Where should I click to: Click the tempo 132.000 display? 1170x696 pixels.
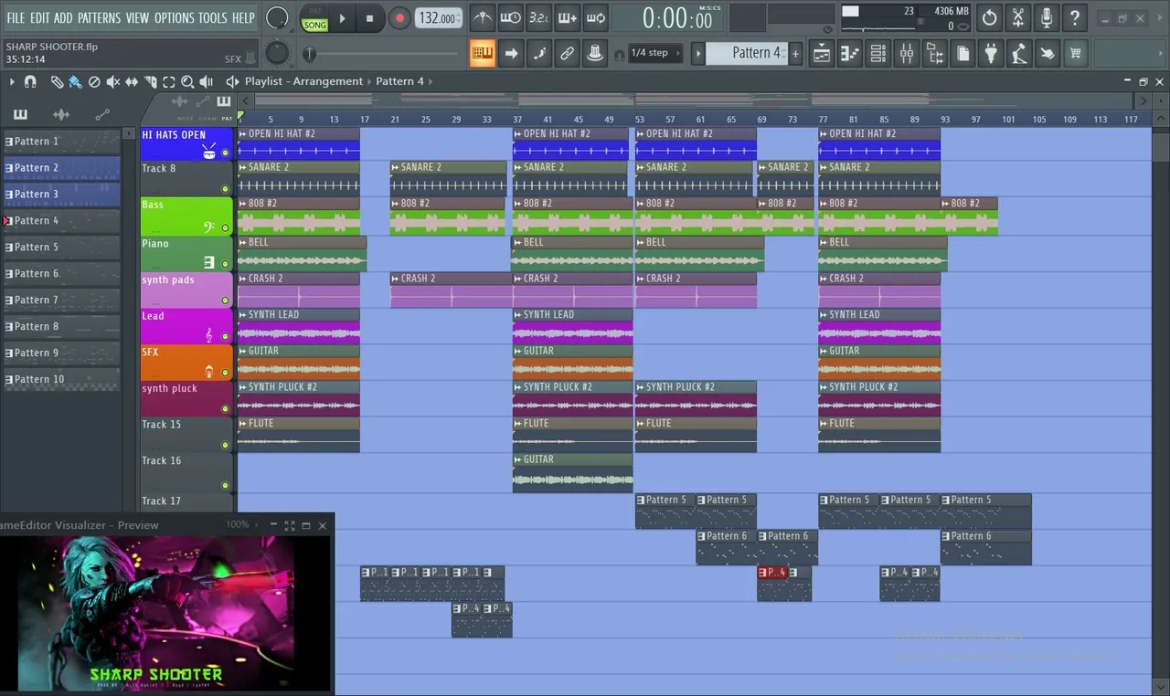point(438,18)
